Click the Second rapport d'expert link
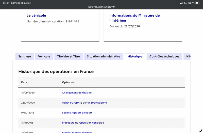The image size is (203, 133). click(77, 113)
